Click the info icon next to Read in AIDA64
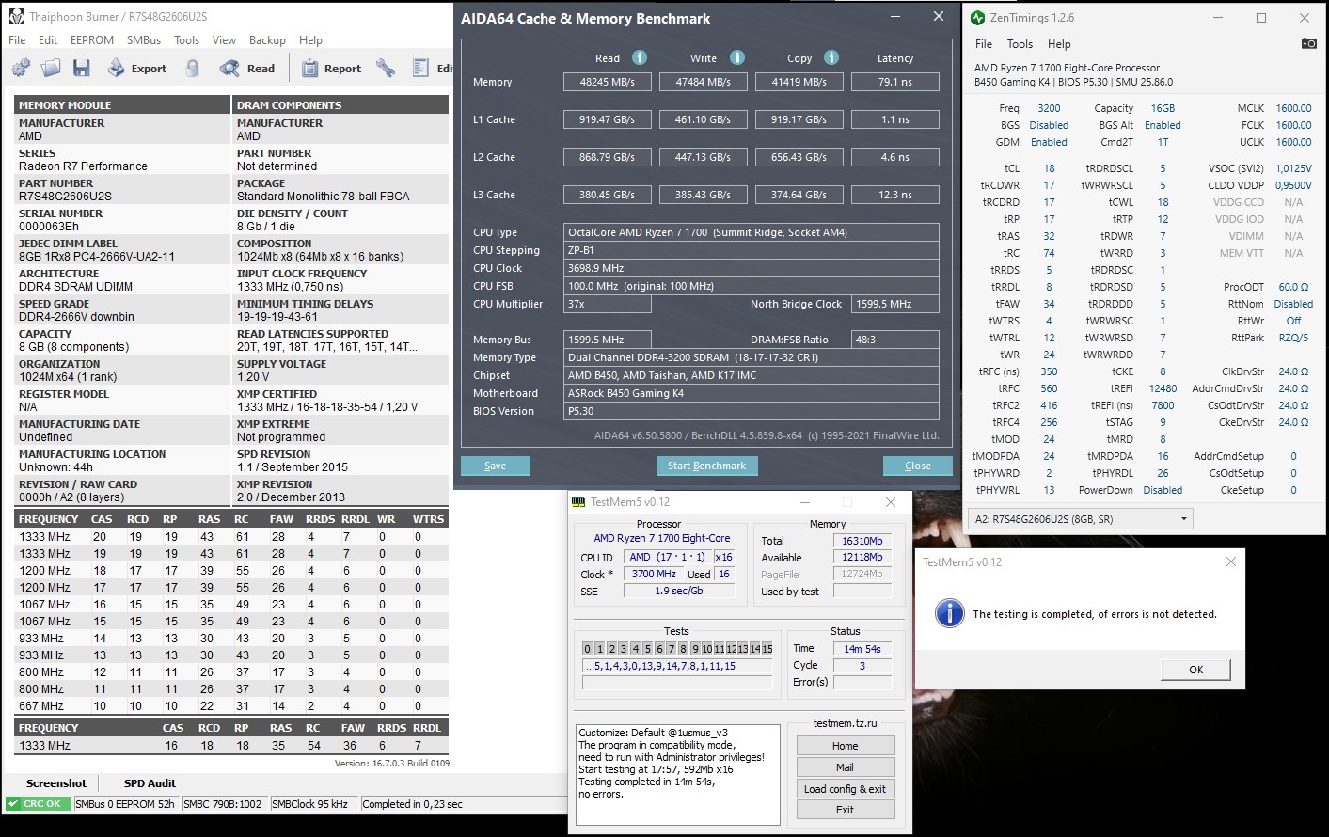 coord(640,57)
